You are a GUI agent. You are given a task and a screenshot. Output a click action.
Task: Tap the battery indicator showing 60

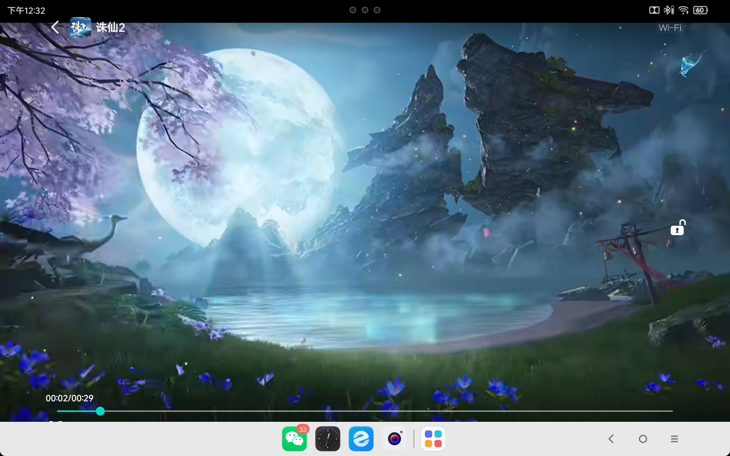[700, 10]
